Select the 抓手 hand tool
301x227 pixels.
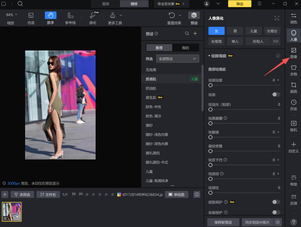(50, 16)
